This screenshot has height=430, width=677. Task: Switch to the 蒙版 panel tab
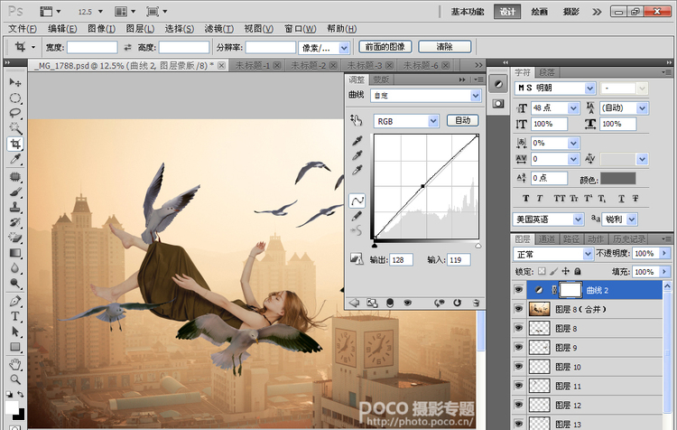pyautogui.click(x=381, y=79)
